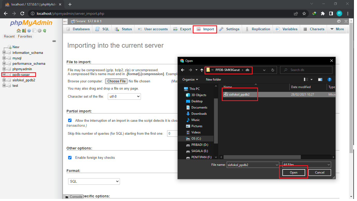Refresh the folder in Open dialog address bar
Image resolution: width=357 pixels, height=201 pixels.
[273, 70]
